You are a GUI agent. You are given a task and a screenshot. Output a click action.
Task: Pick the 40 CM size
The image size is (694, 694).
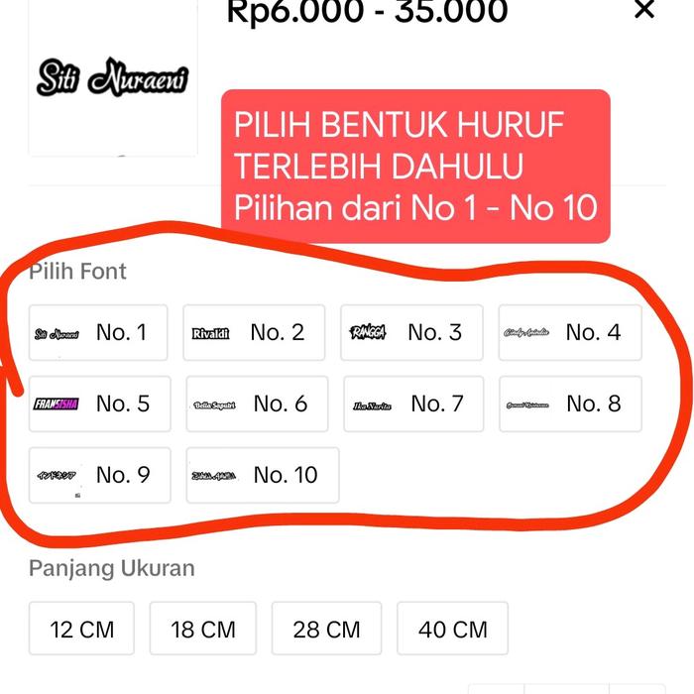pos(452,629)
